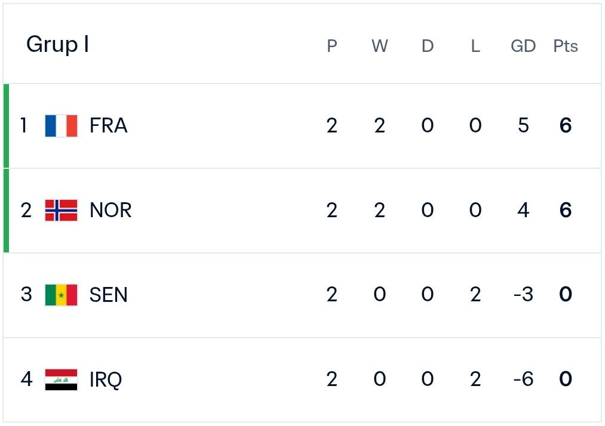Click the Norway flag icon

61,210
